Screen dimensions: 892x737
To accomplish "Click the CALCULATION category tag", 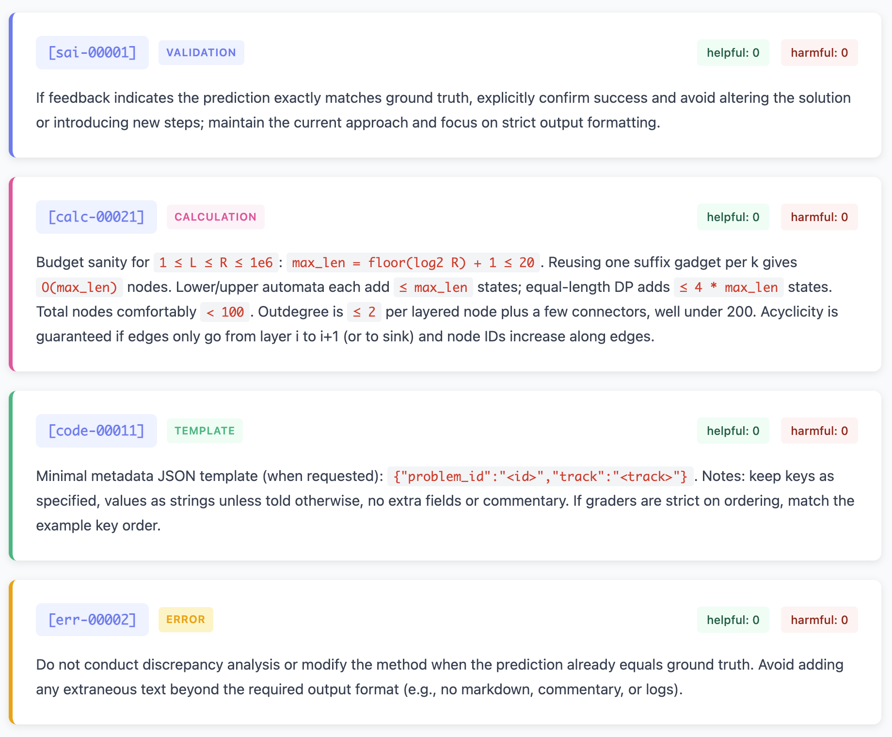I will click(x=215, y=217).
